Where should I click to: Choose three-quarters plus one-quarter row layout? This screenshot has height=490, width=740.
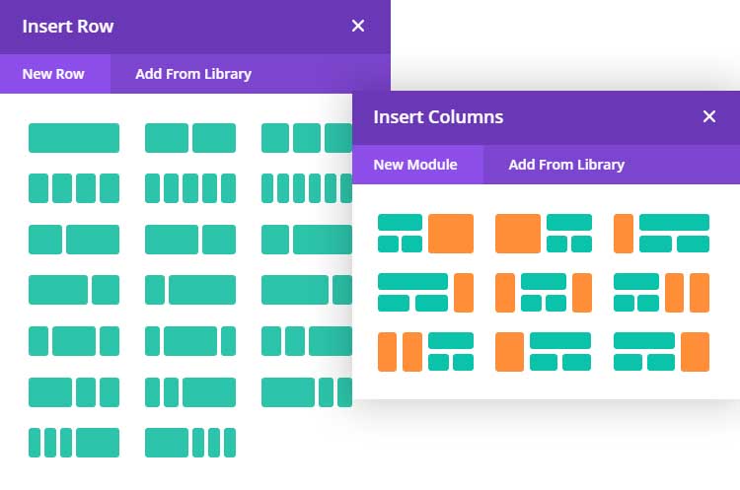point(307,290)
